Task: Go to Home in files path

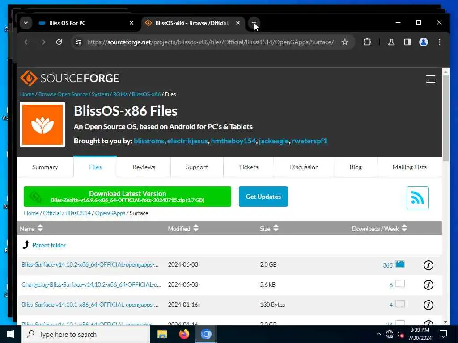Action: [x=31, y=213]
